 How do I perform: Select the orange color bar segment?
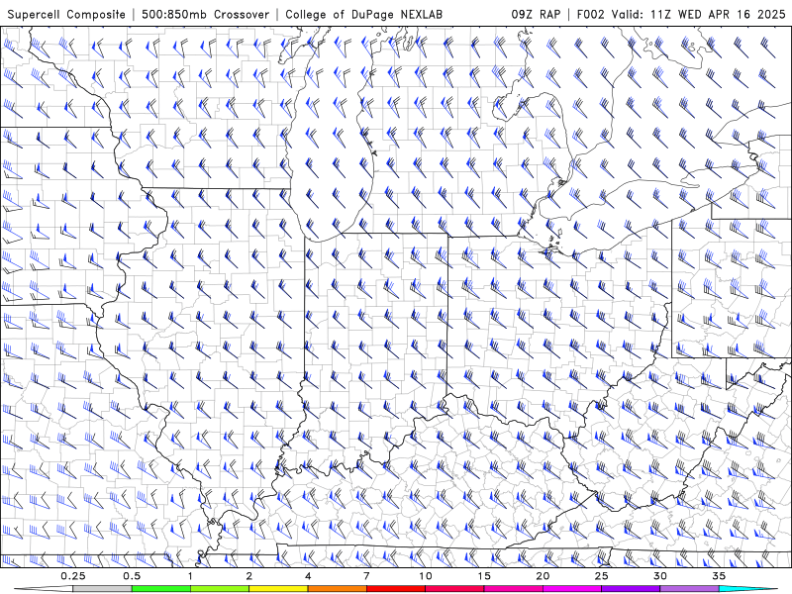click(x=337, y=589)
